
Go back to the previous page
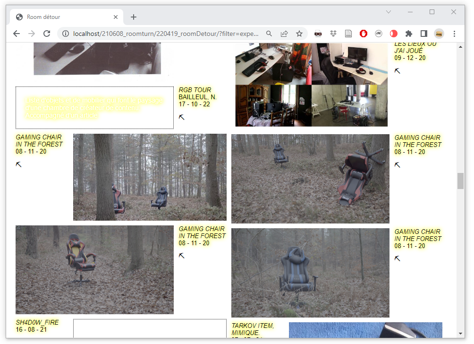pos(17,34)
